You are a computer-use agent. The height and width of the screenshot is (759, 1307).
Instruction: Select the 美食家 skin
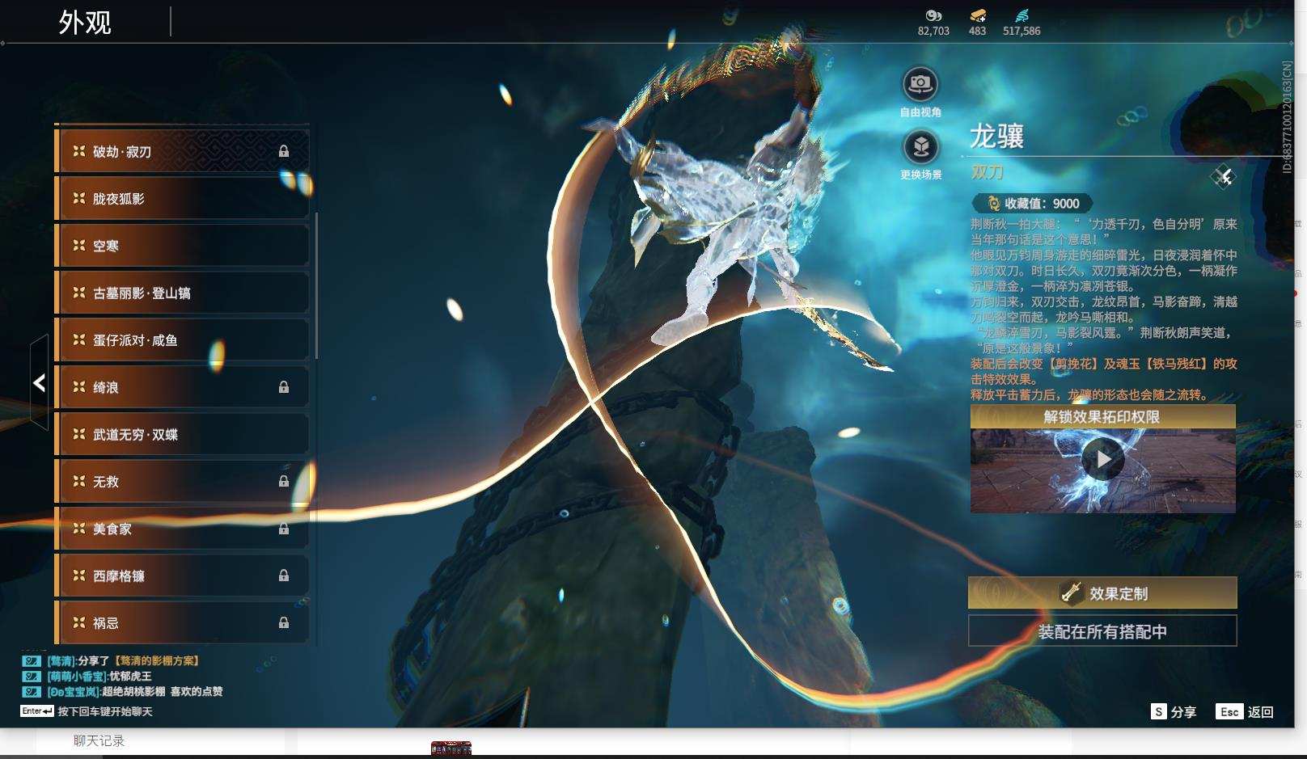182,529
